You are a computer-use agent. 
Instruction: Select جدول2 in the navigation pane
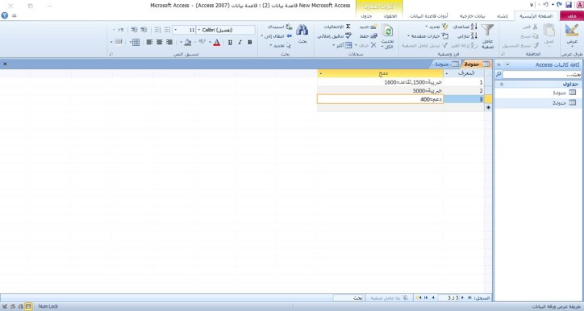[x=564, y=102]
